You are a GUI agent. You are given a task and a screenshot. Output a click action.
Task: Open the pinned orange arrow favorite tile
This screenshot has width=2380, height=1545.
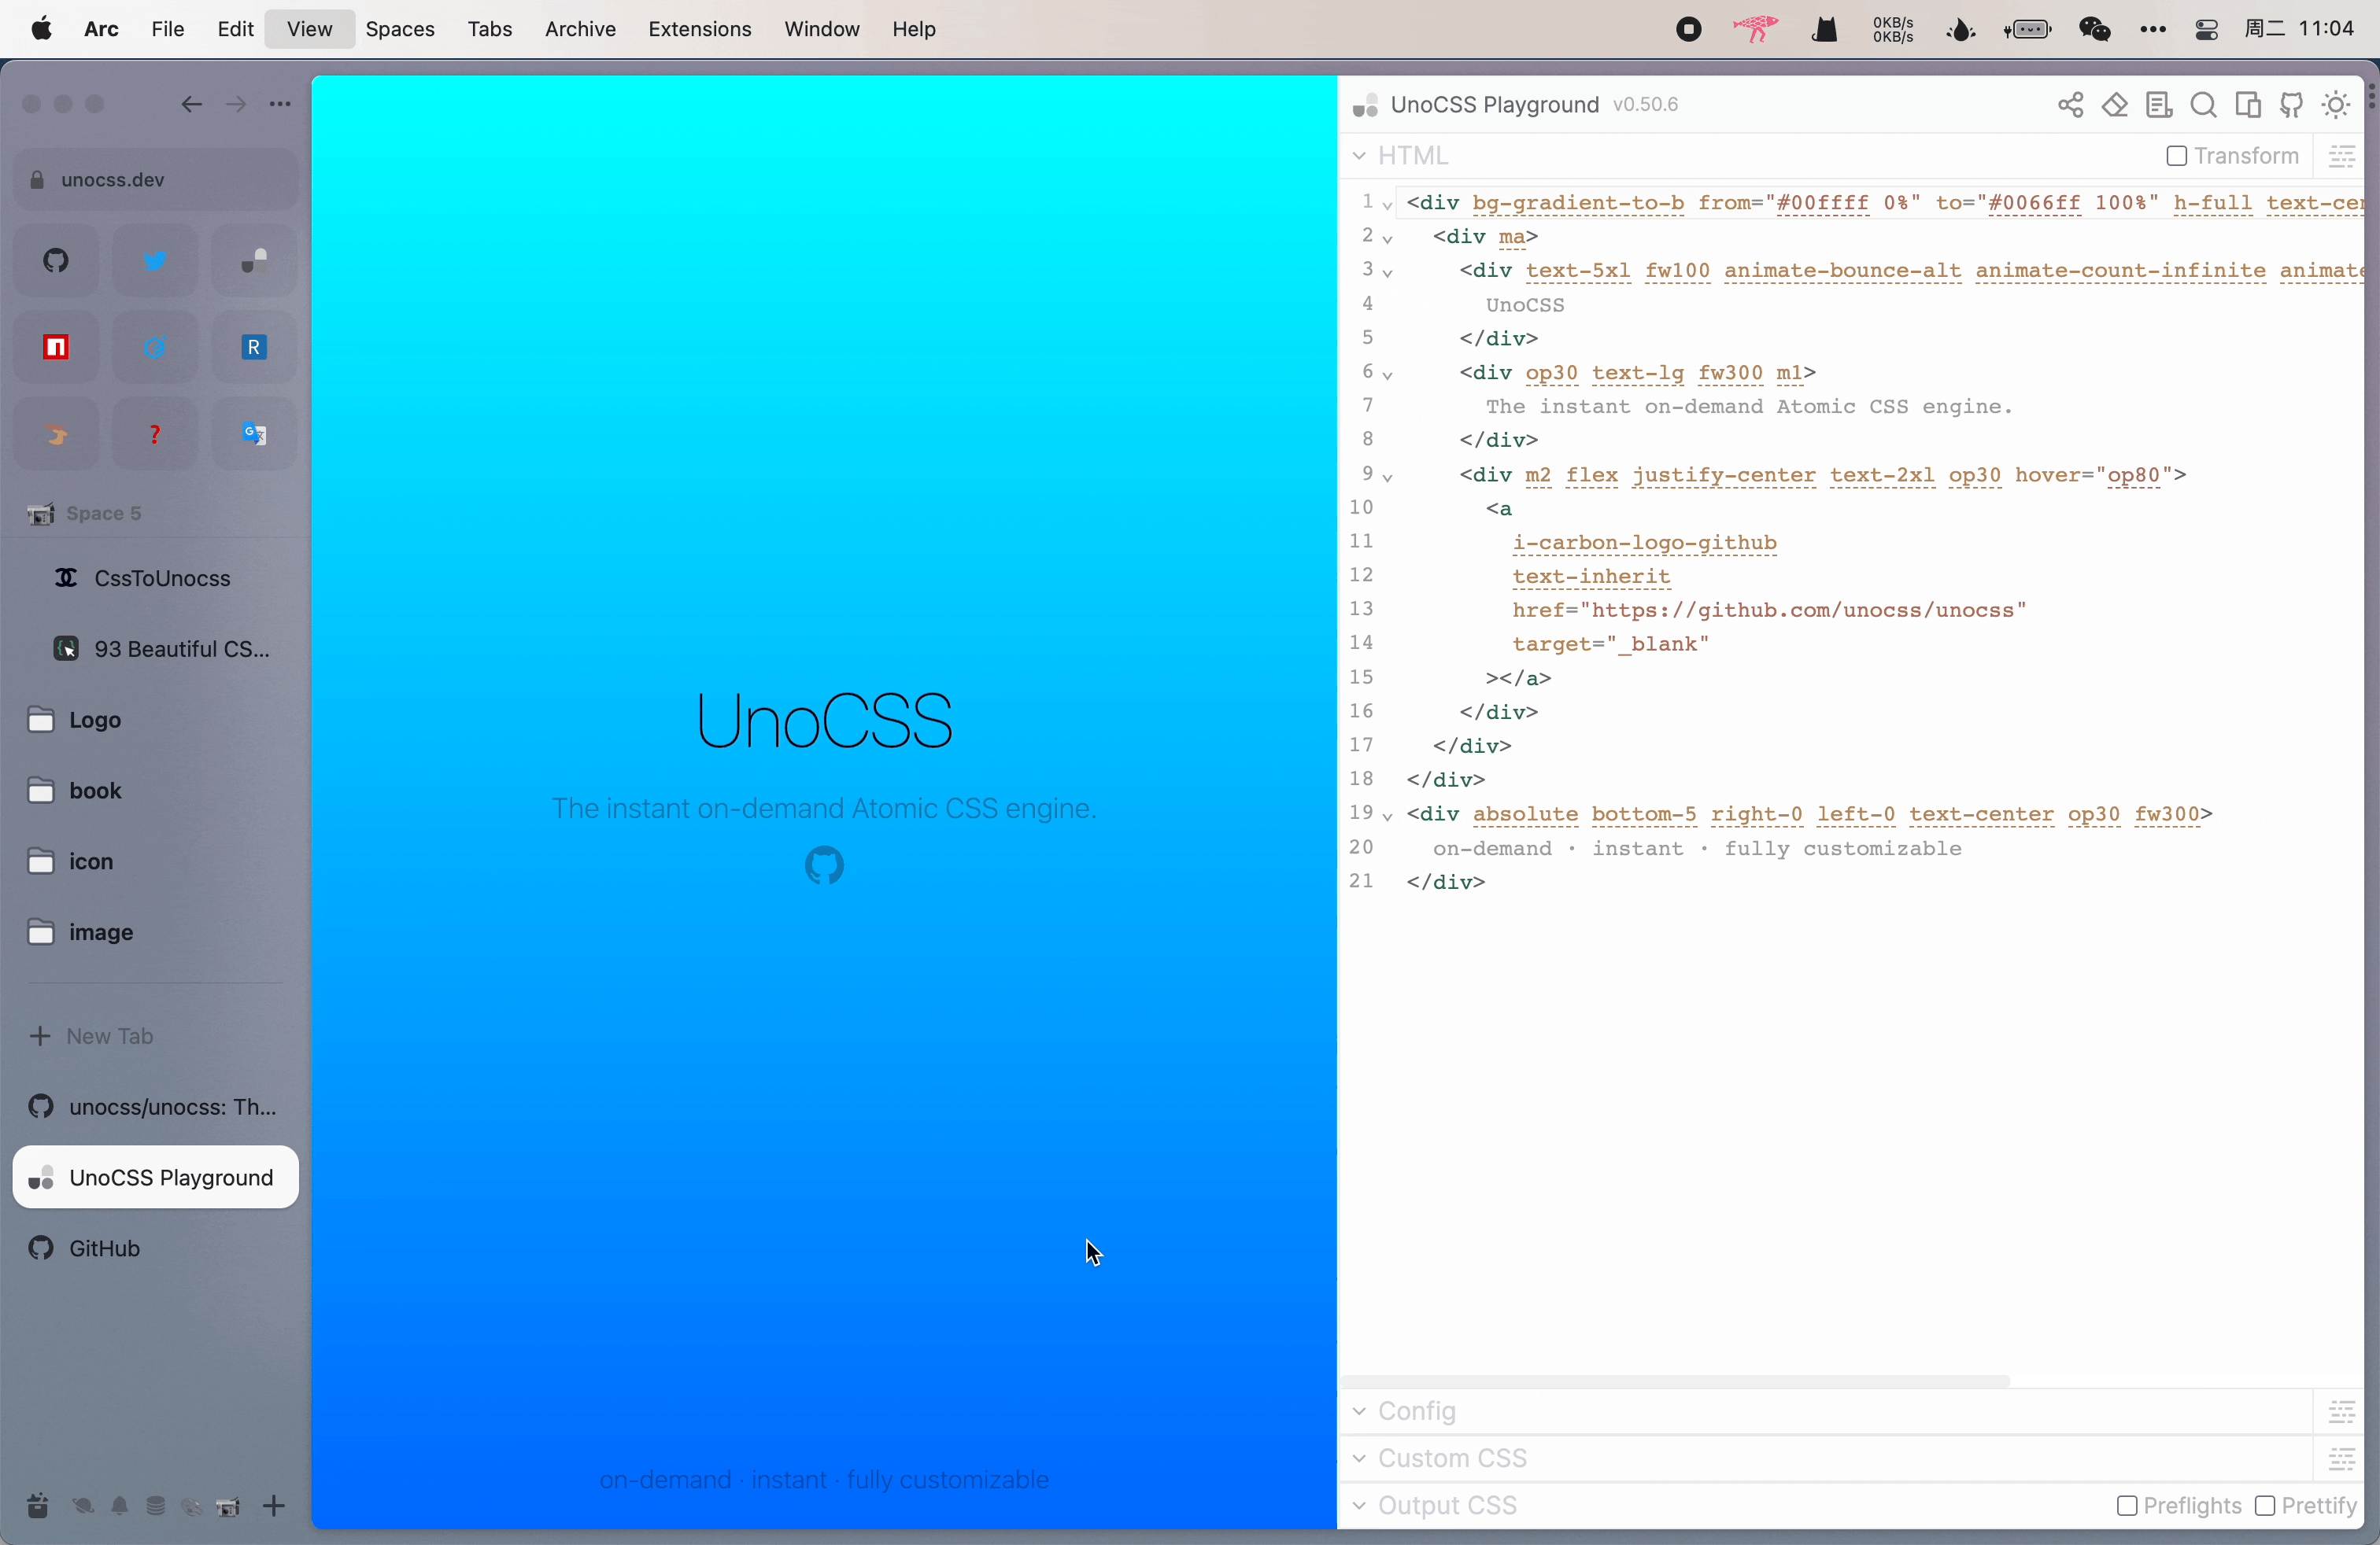coord(57,435)
